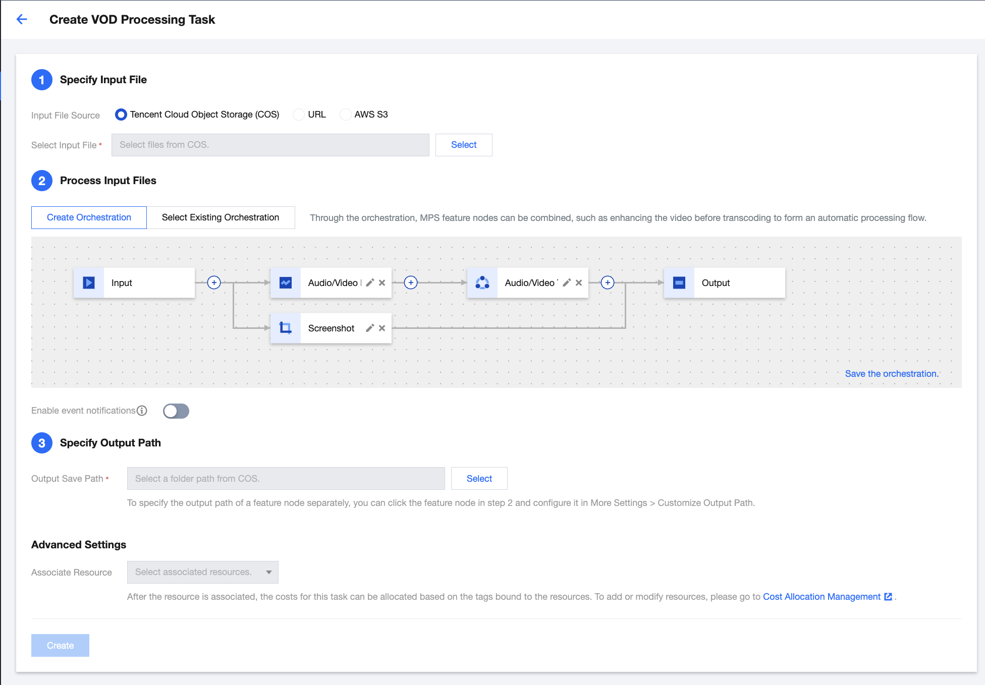Click the Select Input File text field

(x=270, y=145)
